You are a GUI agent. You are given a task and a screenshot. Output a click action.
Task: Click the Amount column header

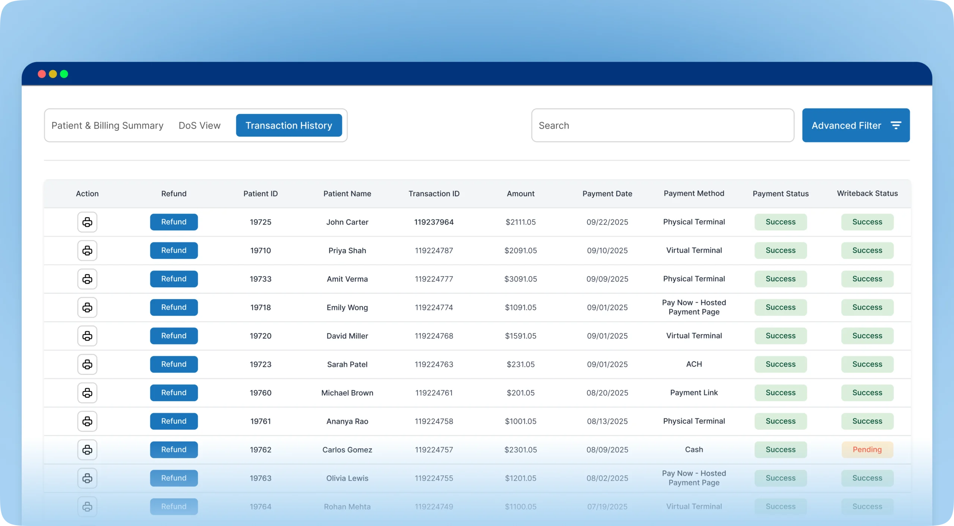click(x=520, y=194)
